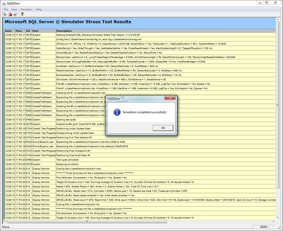The height and width of the screenshot is (231, 283).
Task: Click the Date column header
Action: point(9,31)
